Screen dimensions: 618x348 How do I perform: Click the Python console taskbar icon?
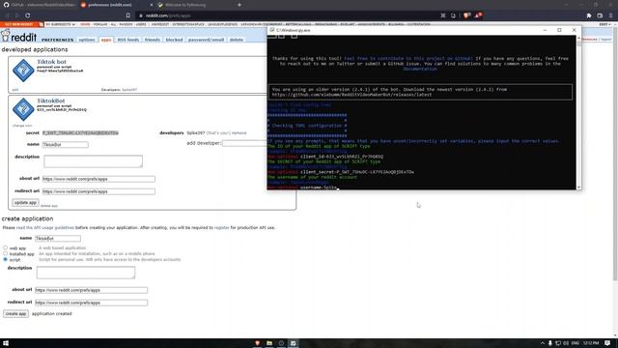(x=294, y=343)
